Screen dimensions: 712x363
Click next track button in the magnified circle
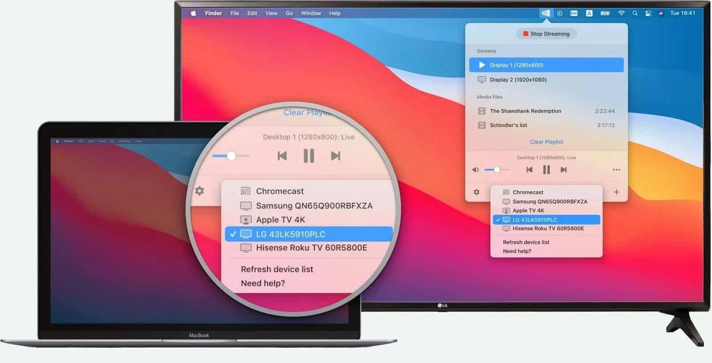336,156
